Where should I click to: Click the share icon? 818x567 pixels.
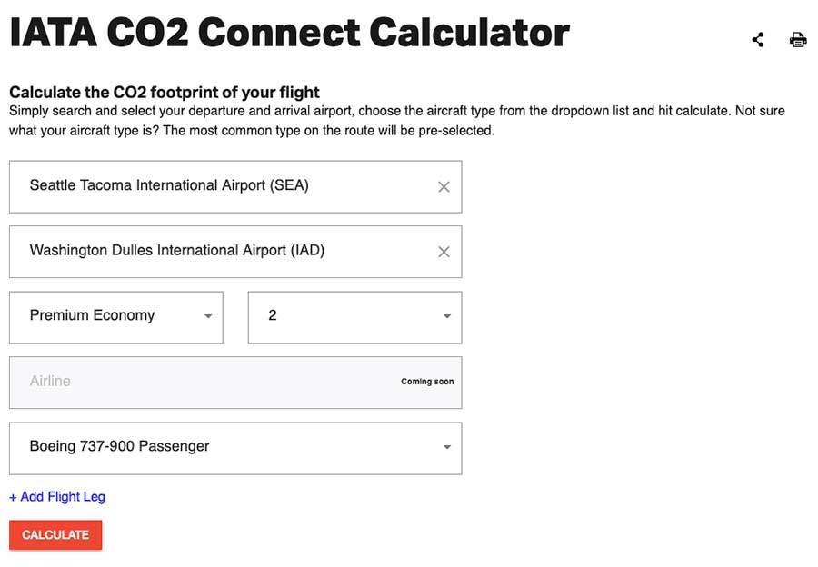758,40
